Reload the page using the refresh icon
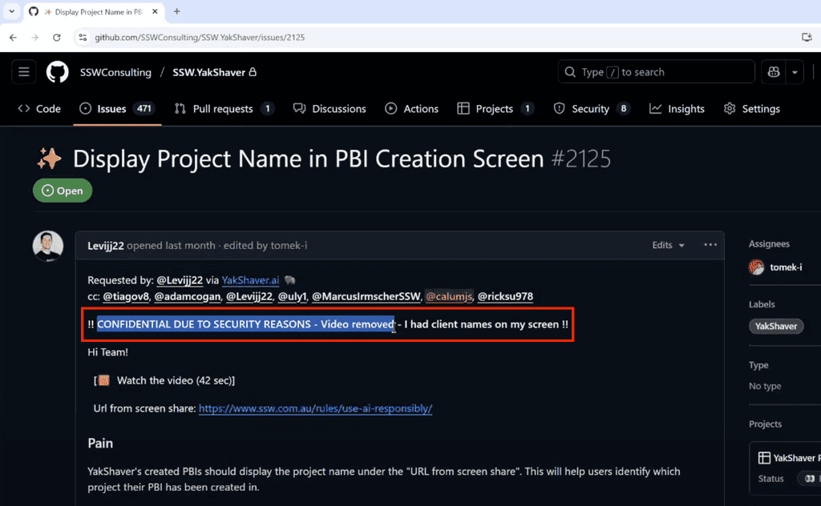This screenshot has width=821, height=506. 56,37
